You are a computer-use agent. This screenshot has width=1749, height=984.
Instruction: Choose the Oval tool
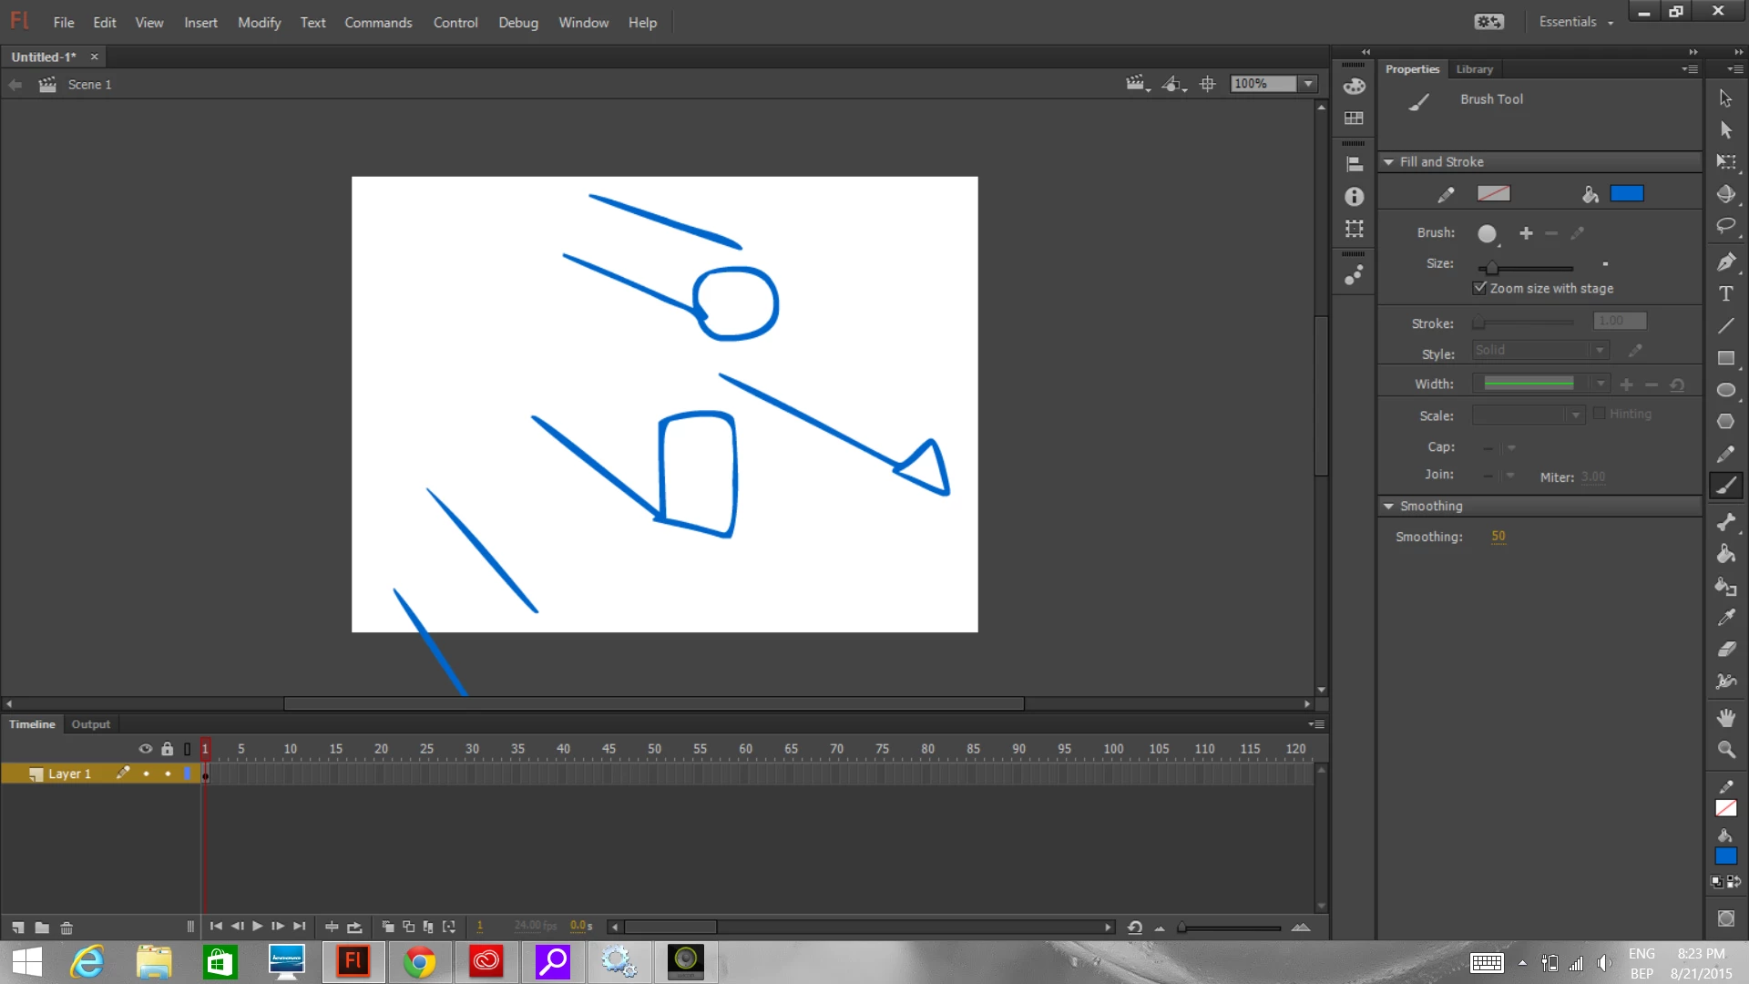[x=1725, y=390]
